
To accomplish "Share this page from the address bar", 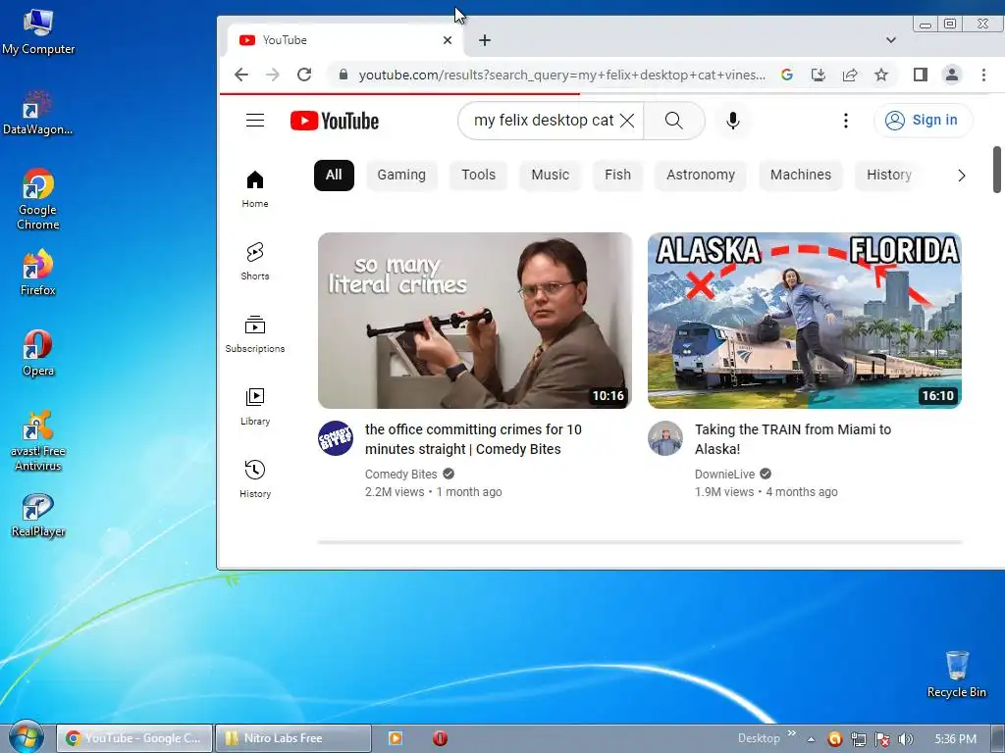I will point(850,75).
